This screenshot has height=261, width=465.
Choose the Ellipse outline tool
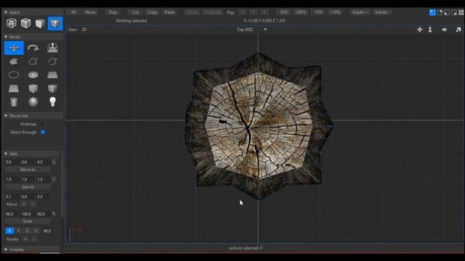click(x=14, y=75)
